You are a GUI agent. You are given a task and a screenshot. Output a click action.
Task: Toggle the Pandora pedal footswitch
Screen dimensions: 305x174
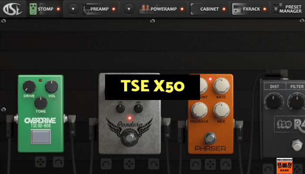(x=129, y=138)
